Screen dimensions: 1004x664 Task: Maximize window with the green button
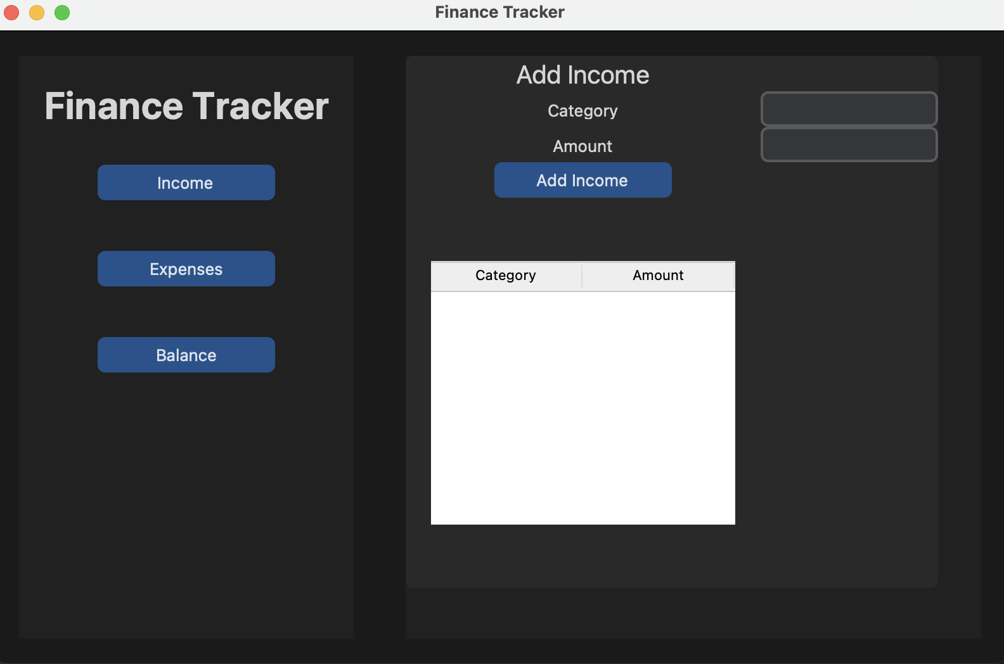pos(62,13)
